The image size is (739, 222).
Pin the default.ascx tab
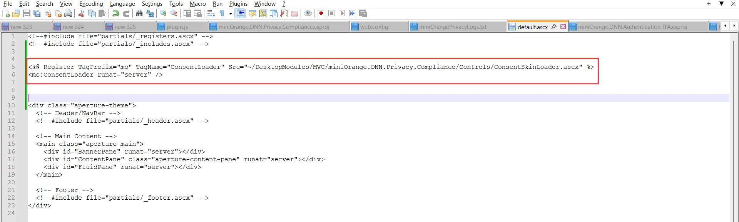click(x=554, y=27)
